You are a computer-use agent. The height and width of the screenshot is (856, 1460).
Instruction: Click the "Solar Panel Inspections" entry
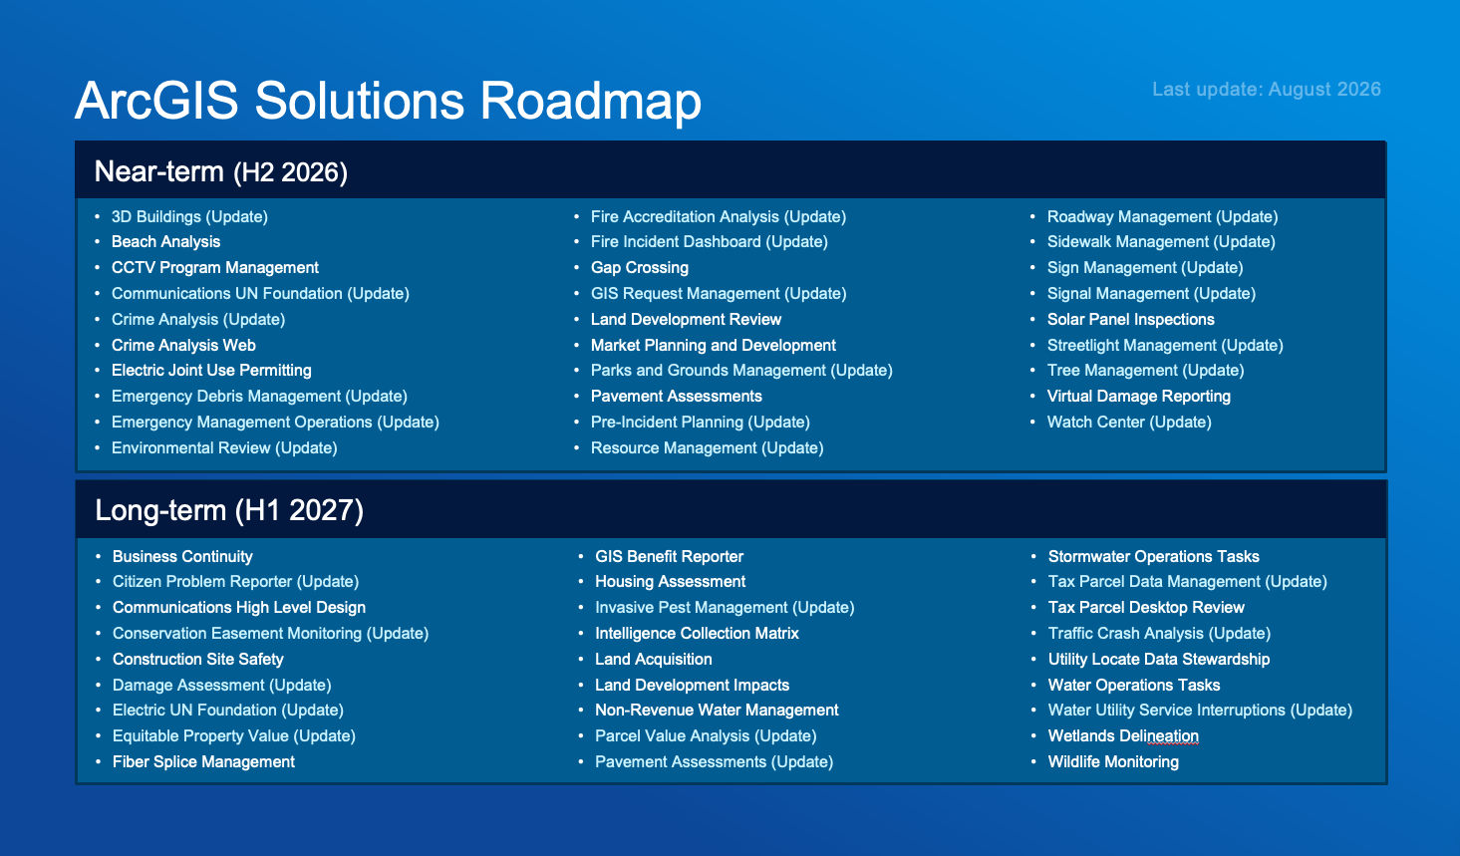click(x=1131, y=320)
